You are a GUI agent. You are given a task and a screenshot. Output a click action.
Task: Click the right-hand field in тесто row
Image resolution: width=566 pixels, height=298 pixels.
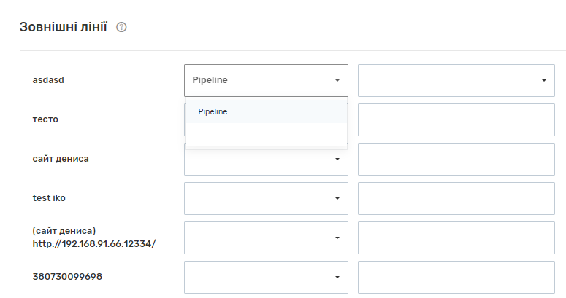pyautogui.click(x=456, y=119)
